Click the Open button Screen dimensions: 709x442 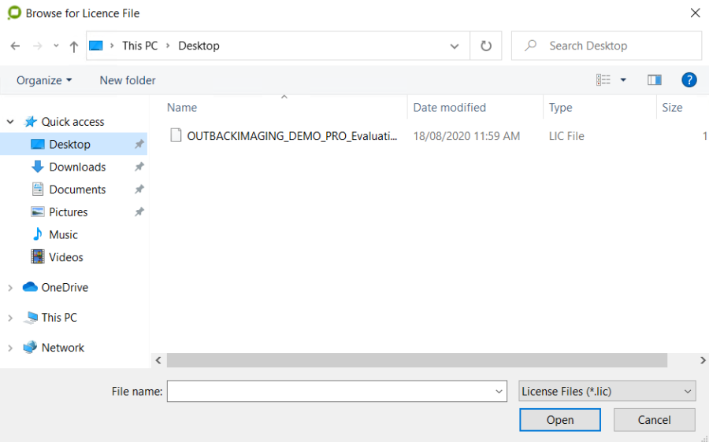tap(559, 420)
